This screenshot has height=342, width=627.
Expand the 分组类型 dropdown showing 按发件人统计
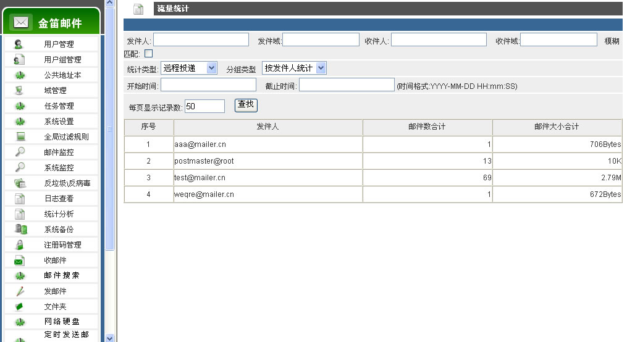[294, 68]
